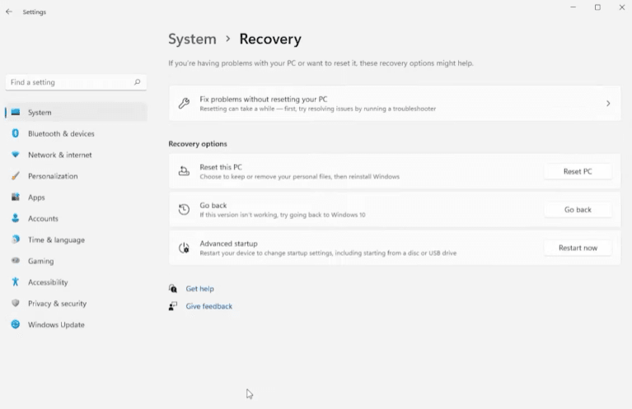Go to Gaming settings

[76, 261]
